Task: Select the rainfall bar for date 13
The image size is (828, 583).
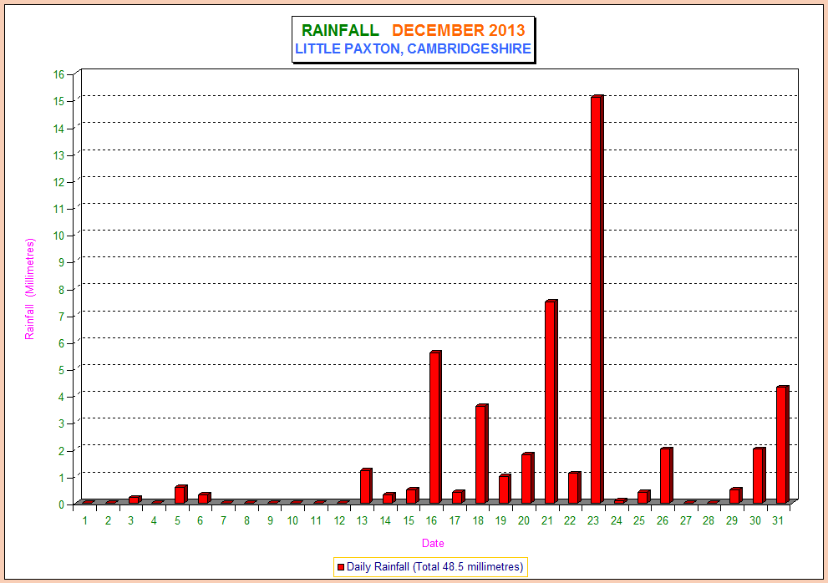Action: click(366, 486)
